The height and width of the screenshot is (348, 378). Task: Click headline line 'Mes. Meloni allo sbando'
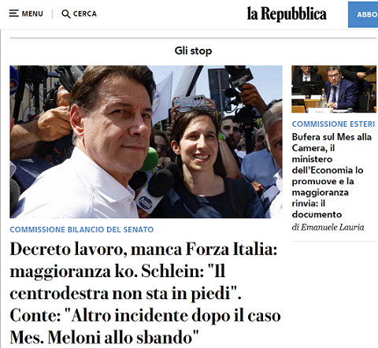coord(104,337)
